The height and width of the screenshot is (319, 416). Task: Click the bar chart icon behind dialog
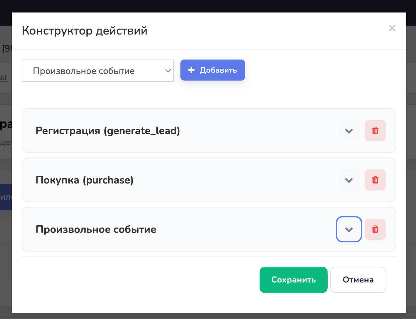(x=3, y=78)
